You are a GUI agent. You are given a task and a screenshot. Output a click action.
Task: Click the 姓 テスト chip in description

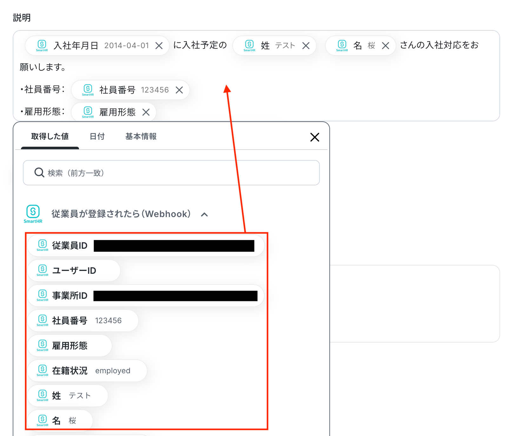coord(274,46)
